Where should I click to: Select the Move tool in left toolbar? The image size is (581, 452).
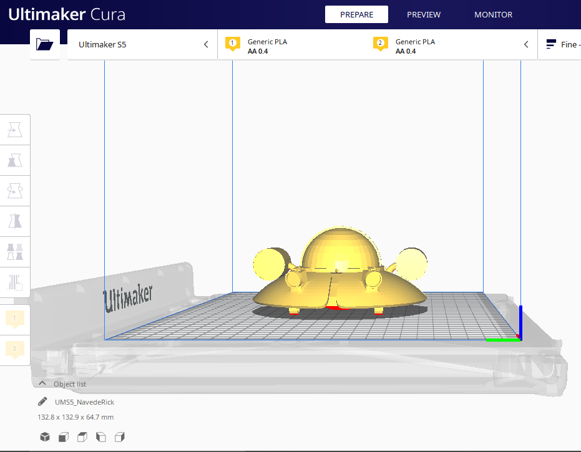point(15,130)
